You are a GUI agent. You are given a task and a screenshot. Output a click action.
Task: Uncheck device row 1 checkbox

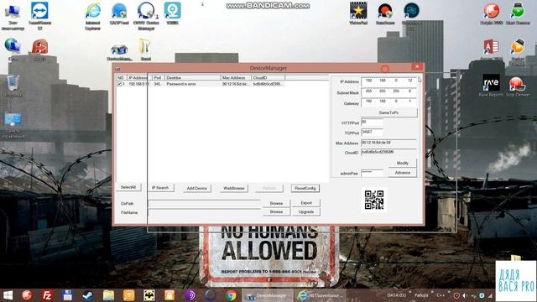pyautogui.click(x=119, y=84)
